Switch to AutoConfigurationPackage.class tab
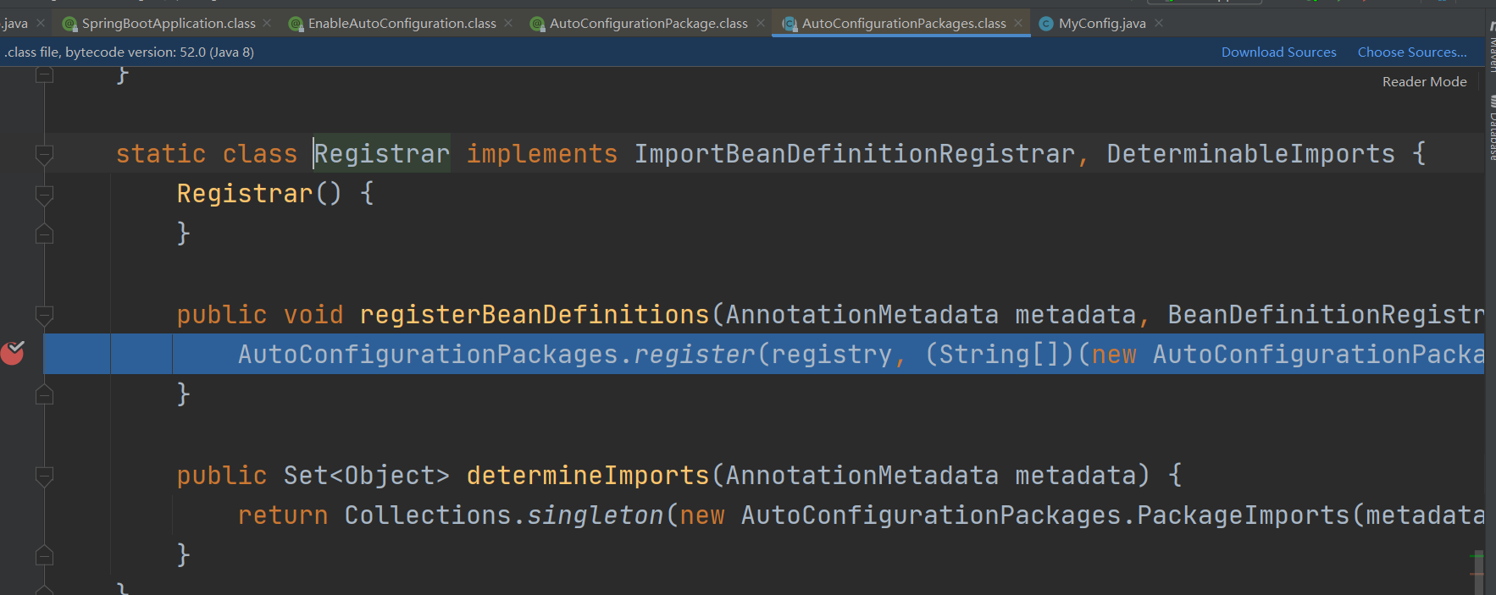This screenshot has width=1496, height=595. (648, 24)
